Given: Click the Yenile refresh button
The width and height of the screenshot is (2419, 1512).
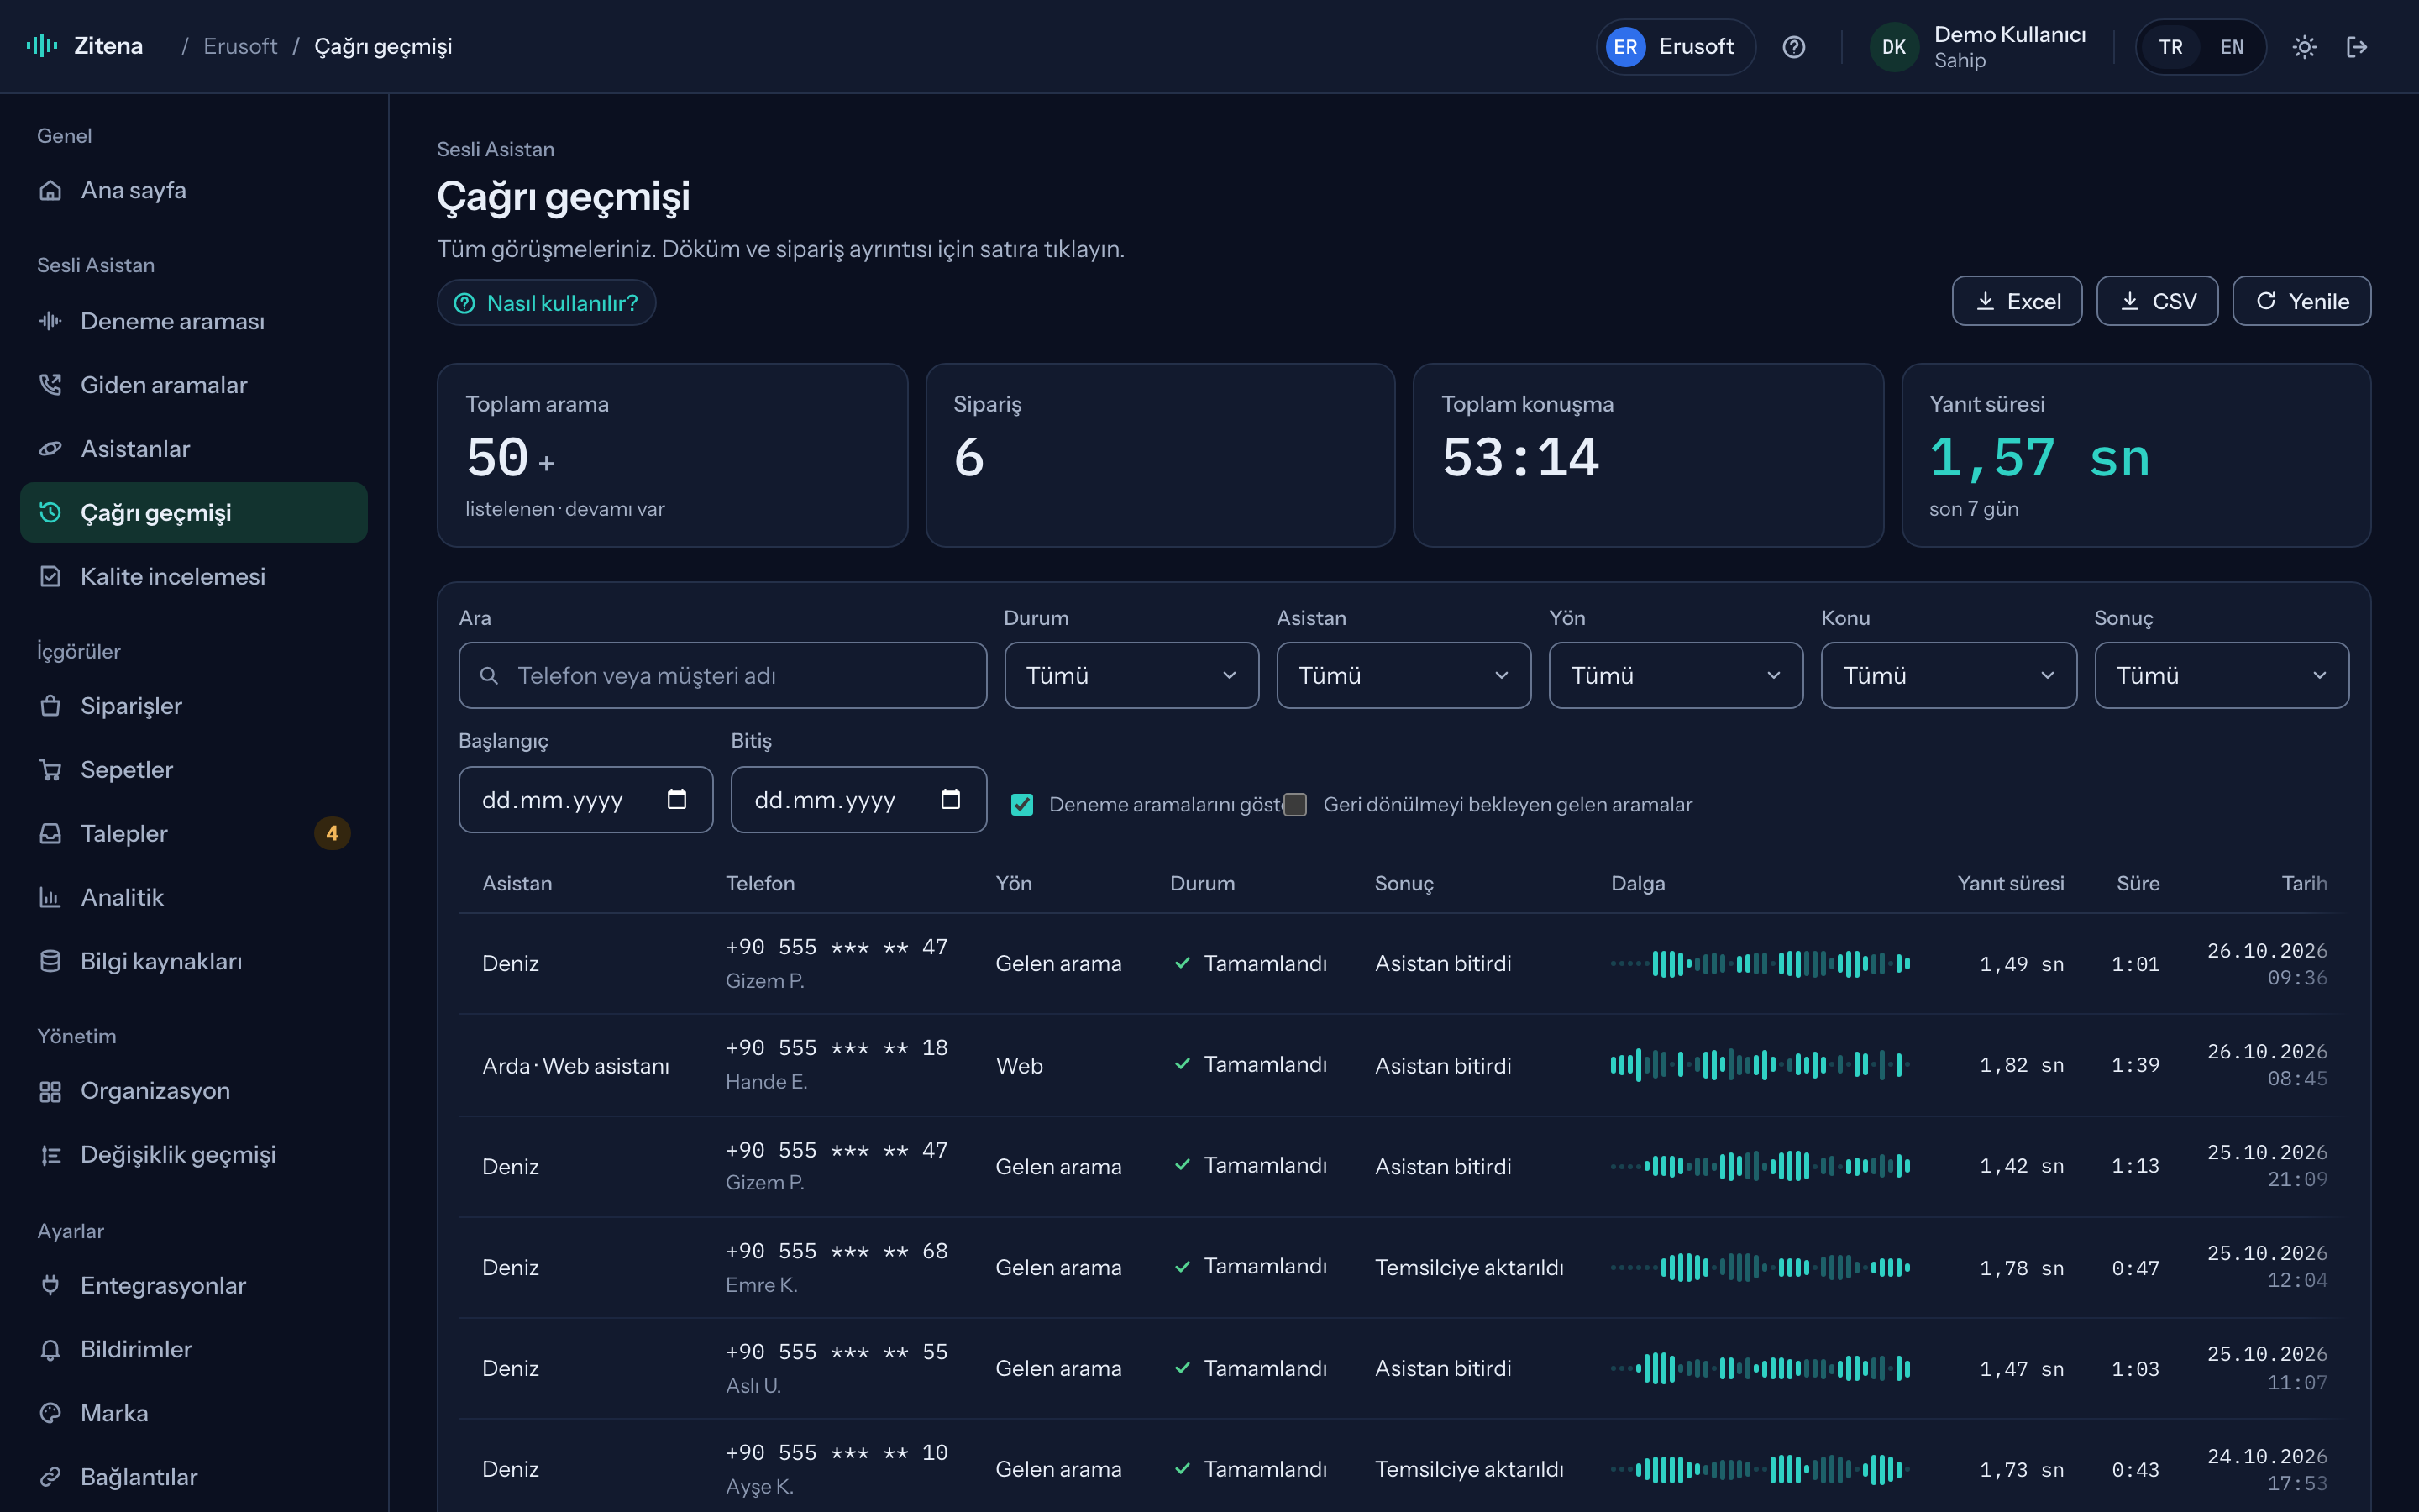Looking at the screenshot, I should [2301, 301].
